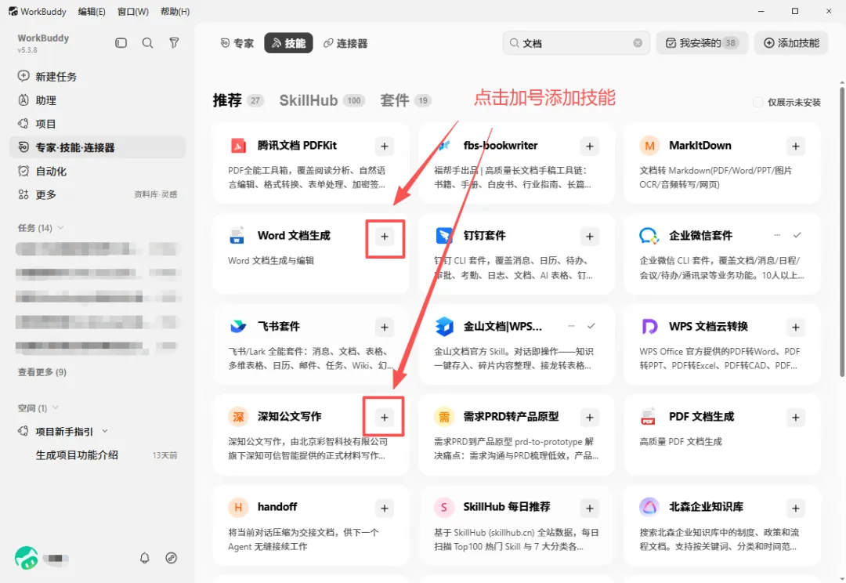The width and height of the screenshot is (846, 583).
Task: Click the WorkBuddy app logo in the title bar
Action: click(13, 11)
